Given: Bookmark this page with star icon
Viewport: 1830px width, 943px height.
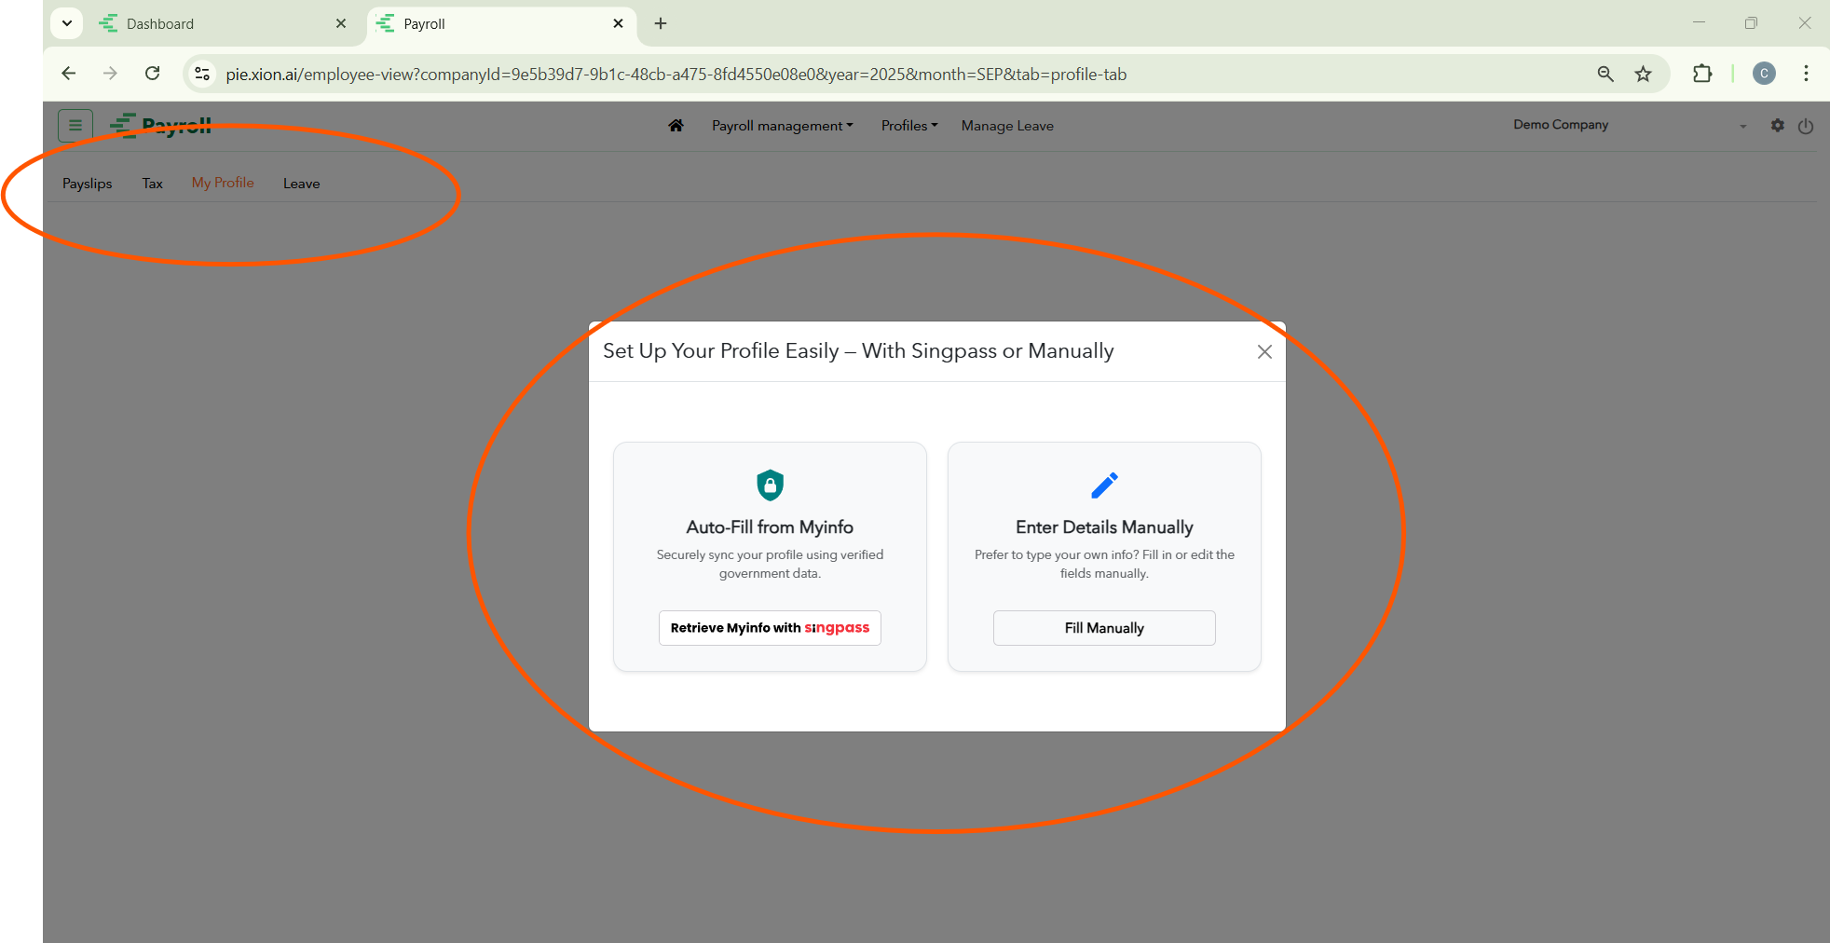Looking at the screenshot, I should pyautogui.click(x=1643, y=74).
